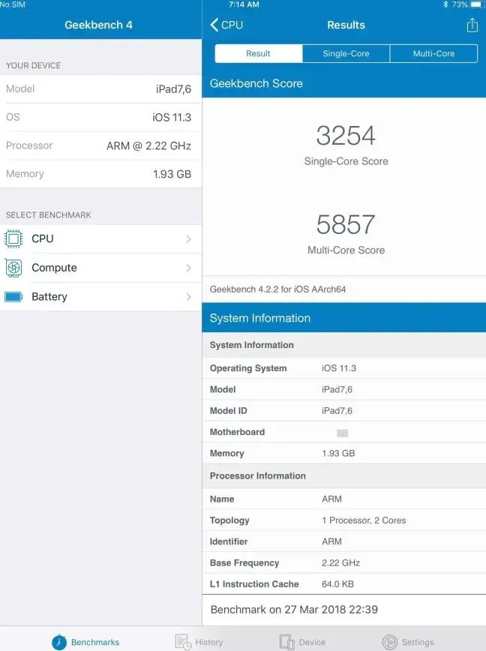Tap the Motherboard row
The width and height of the screenshot is (486, 651).
[344, 432]
